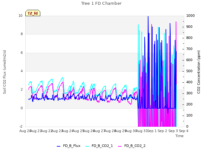Click the blue FD_B_Flux legend swatch

click(58, 146)
